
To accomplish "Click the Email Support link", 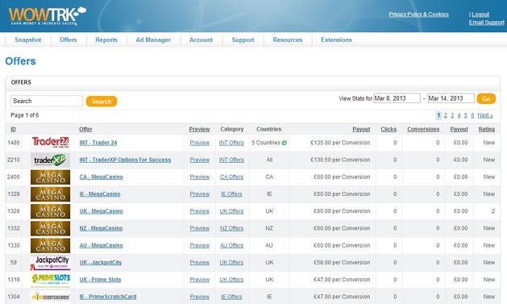I will pos(487,23).
